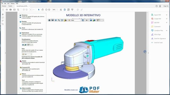Zoom in with the plus button
Viewport: 170px width, 95px height.
pyautogui.click(x=49, y=10)
